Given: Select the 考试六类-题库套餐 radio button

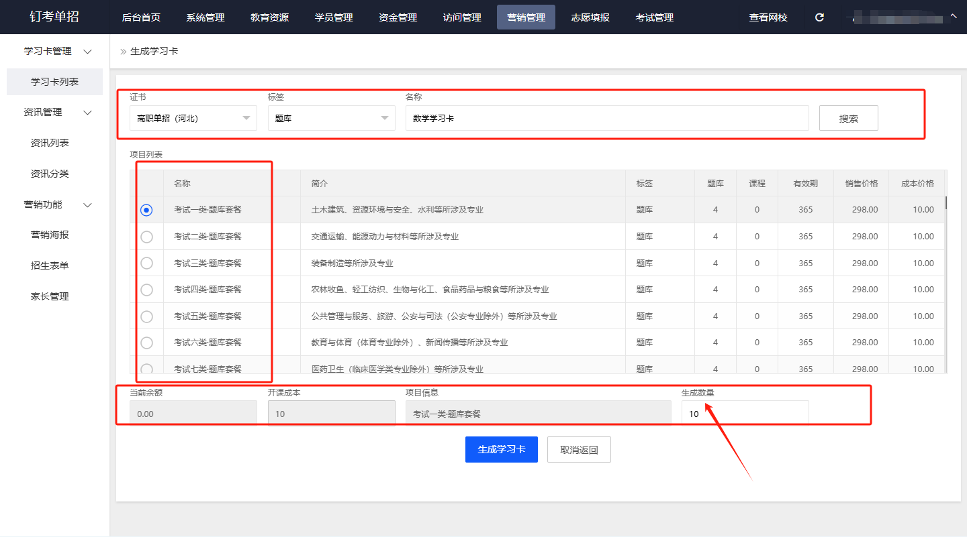Looking at the screenshot, I should (x=146, y=343).
